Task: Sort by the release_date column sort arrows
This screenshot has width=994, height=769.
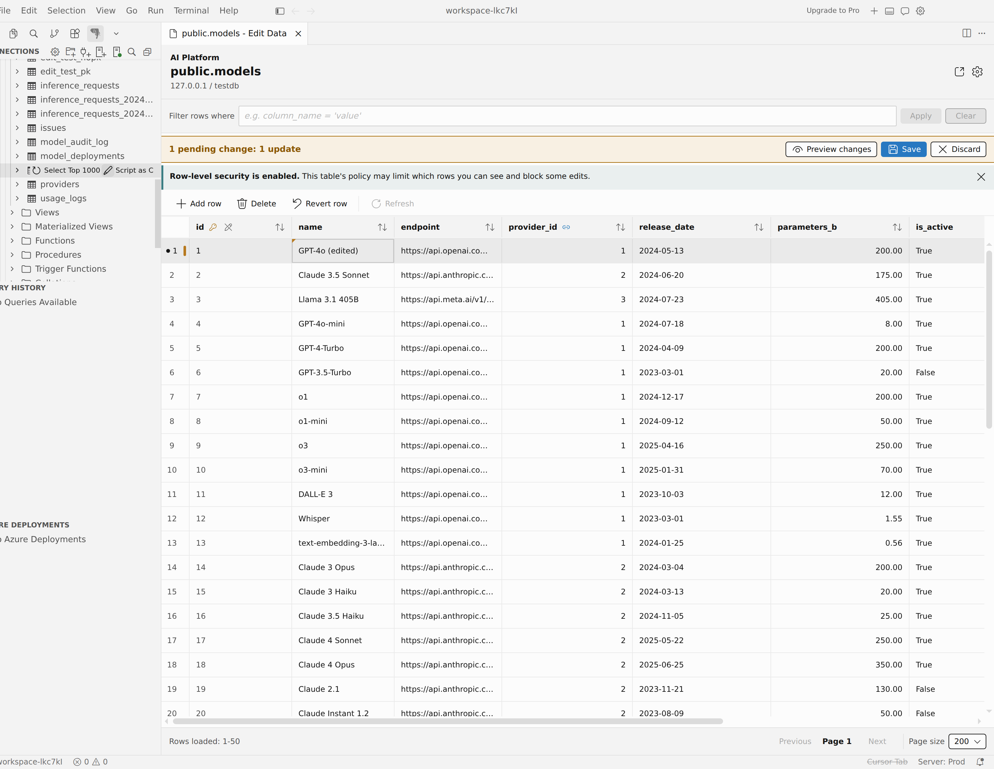Action: tap(759, 227)
